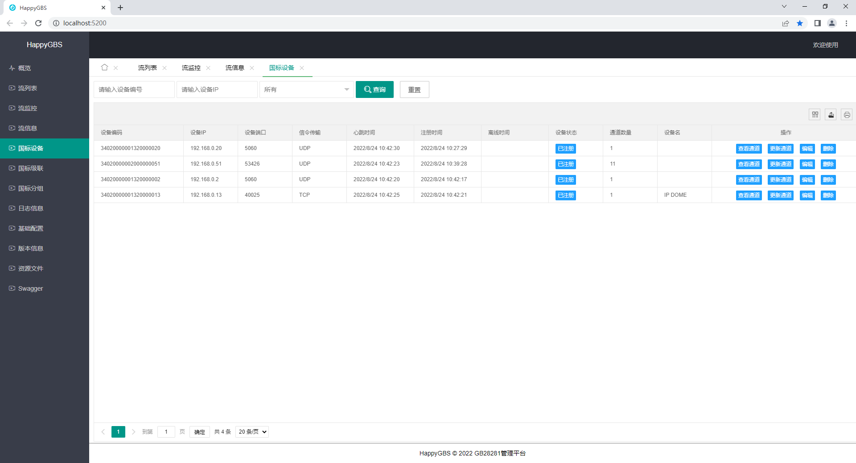Viewport: 856px width, 463px height.
Task: Open the browser side panel icon
Action: coord(818,23)
